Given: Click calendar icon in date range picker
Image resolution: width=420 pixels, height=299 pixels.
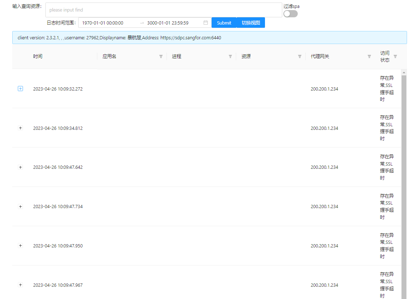Looking at the screenshot, I should click(205, 23).
